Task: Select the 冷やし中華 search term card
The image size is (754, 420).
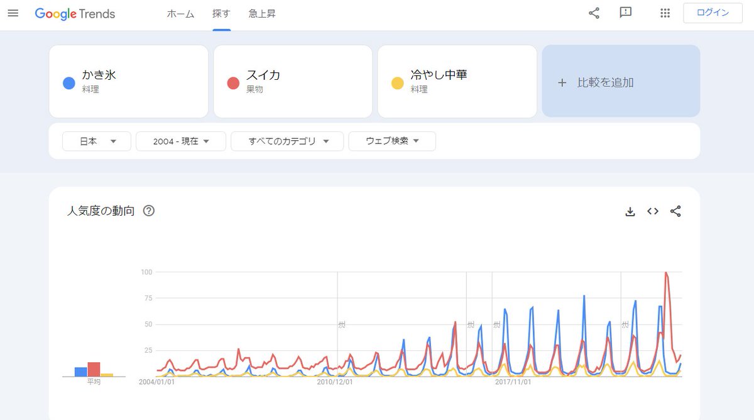Action: (457, 82)
